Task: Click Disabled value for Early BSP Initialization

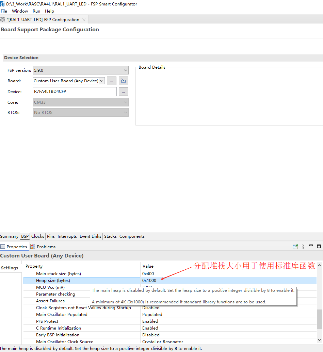Action: coord(151,335)
